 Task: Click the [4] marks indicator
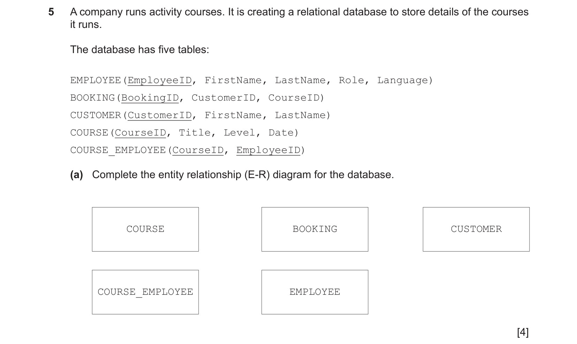(x=523, y=332)
